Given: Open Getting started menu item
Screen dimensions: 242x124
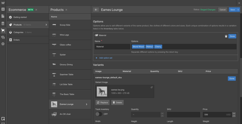Looking at the screenshot, I should point(28,17).
